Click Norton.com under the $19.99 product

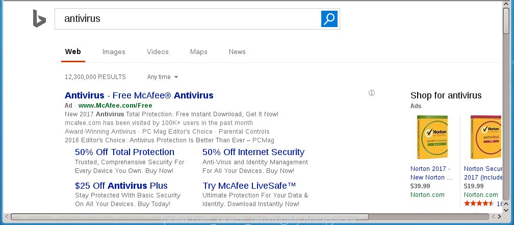point(481,194)
